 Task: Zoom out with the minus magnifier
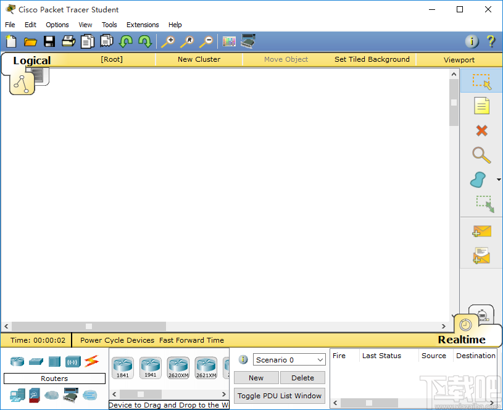[206, 42]
